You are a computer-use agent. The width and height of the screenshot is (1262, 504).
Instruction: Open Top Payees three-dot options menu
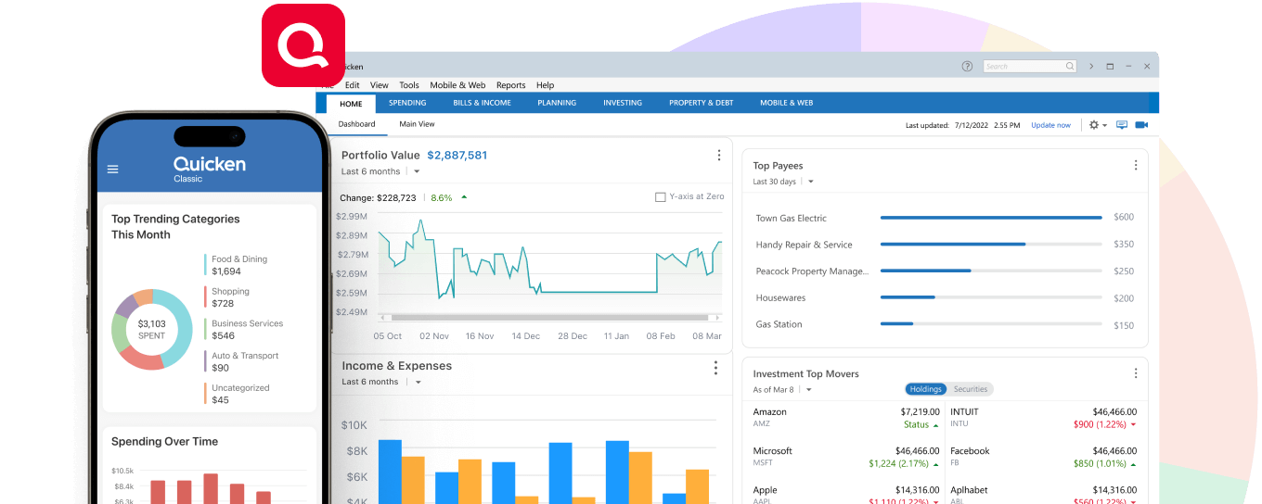click(x=1135, y=166)
